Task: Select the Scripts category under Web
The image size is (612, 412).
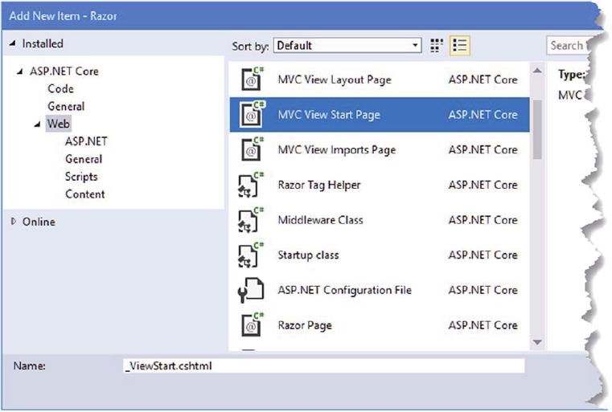Action: click(x=81, y=177)
